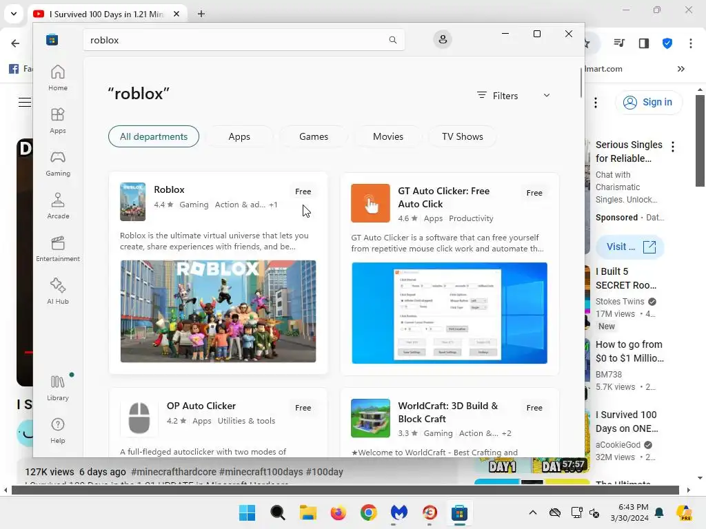Click the WorldCraft app icon
The width and height of the screenshot is (706, 529).
coord(370,418)
